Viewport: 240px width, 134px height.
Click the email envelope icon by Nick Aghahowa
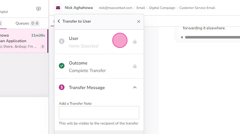pyautogui.click(x=58, y=8)
